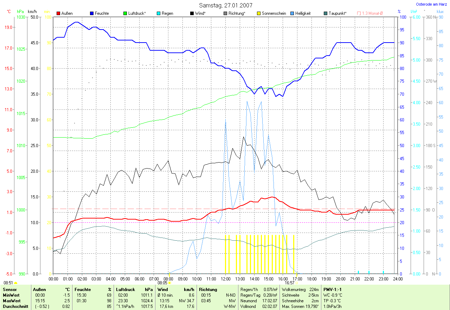The width and height of the screenshot is (450, 310).
Task: Click the blue Feuchte legend square
Action: click(x=92, y=13)
